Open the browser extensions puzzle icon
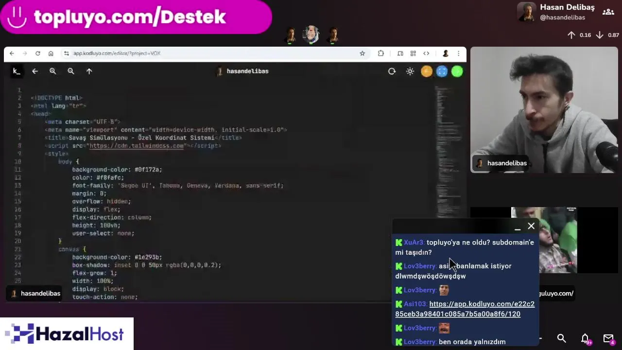Image resolution: width=622 pixels, height=350 pixels. pos(381,53)
